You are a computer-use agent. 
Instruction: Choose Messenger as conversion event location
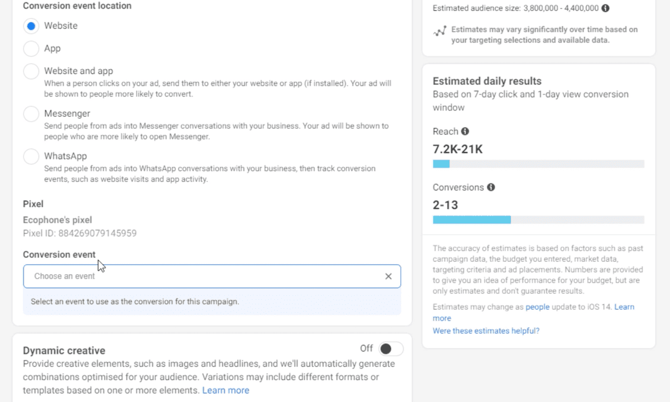click(31, 113)
